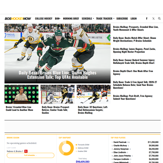The width and height of the screenshot is (163, 163).
Task: Open the Login menu item
Action: 134,18
